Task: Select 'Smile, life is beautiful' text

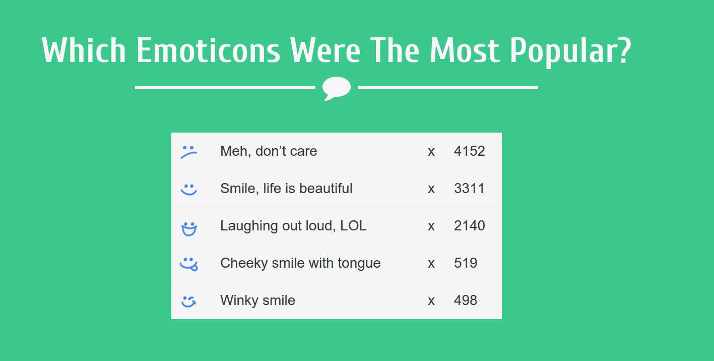Action: coord(286,189)
